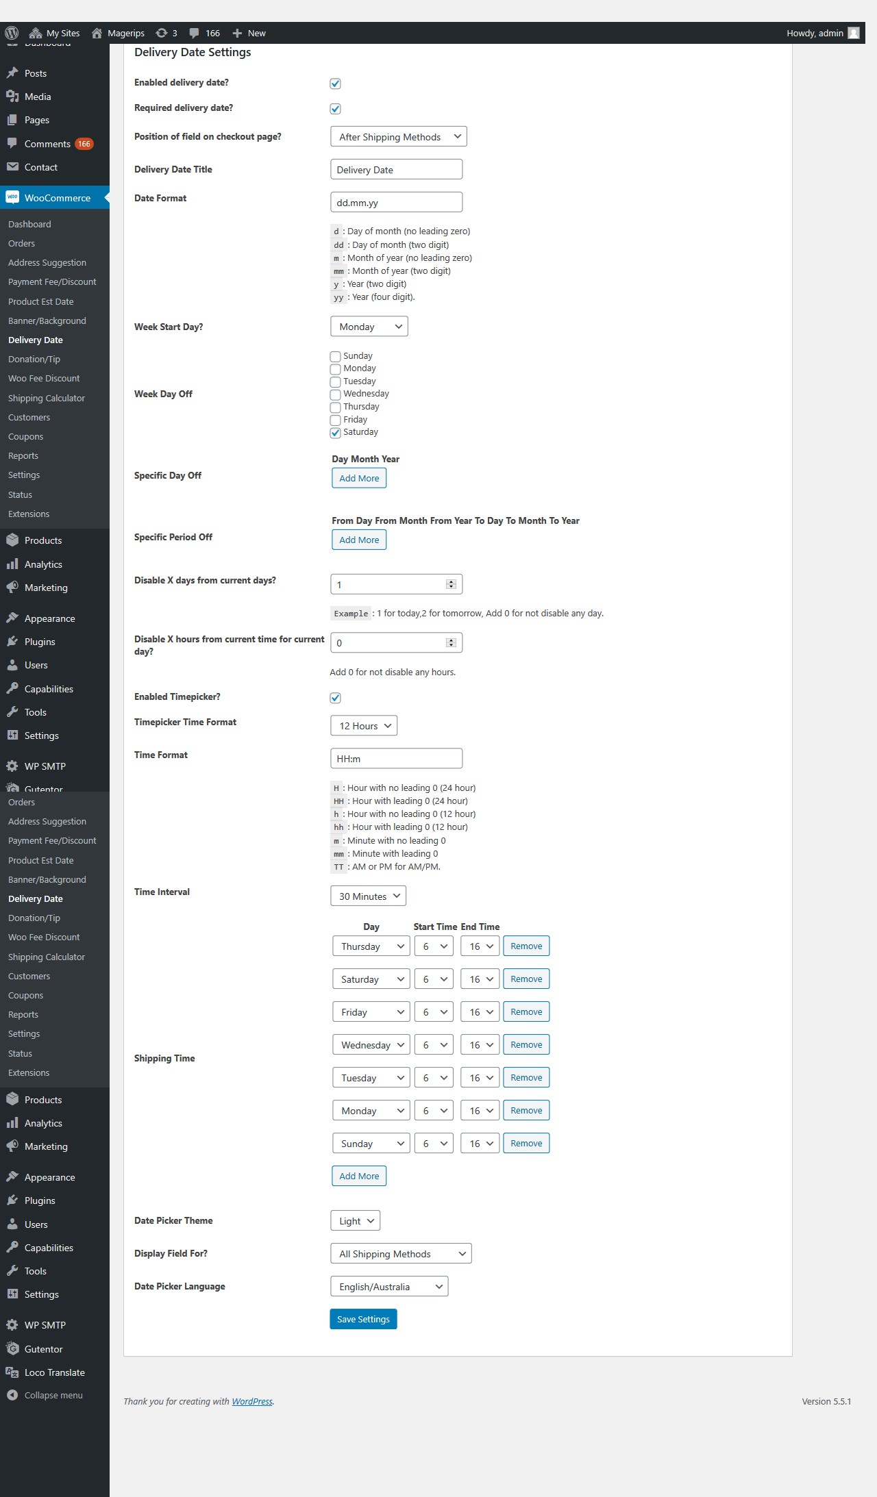
Task: Open Display Field For dropdown
Action: 401,1254
